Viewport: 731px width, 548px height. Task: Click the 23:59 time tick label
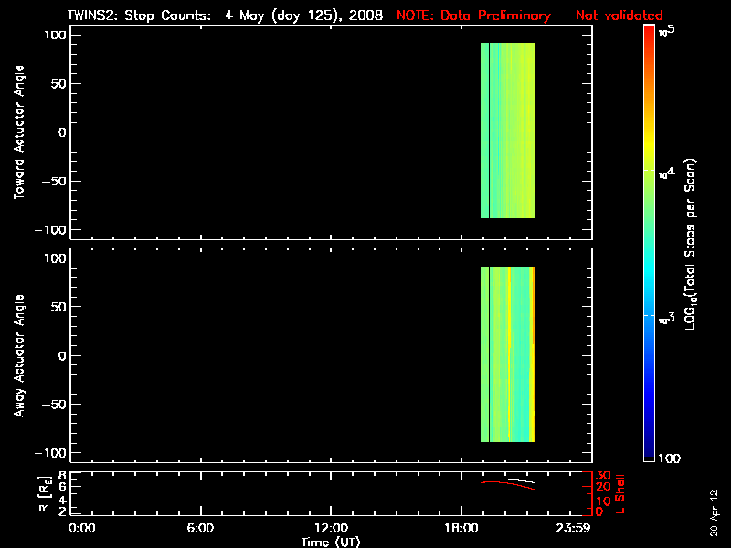pyautogui.click(x=576, y=528)
